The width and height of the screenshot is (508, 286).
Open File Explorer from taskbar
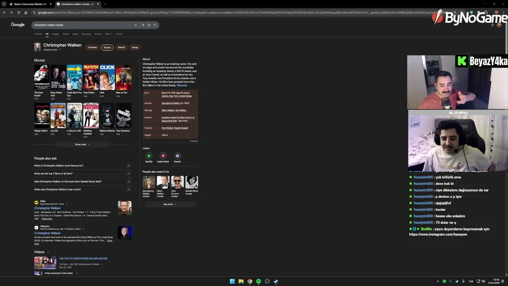click(x=241, y=281)
